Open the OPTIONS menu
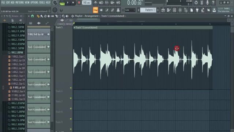Image resolution: width=234 pixels, height=132 pixels. (34, 3)
